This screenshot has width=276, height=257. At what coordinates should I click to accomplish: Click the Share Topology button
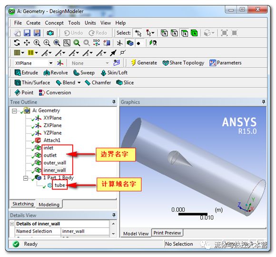coord(183,63)
